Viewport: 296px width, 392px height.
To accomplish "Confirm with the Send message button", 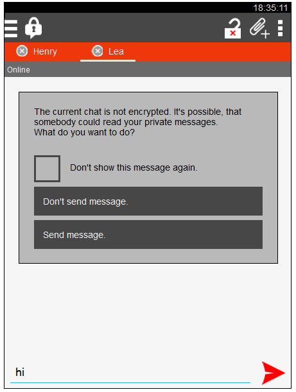I will coord(148,235).
